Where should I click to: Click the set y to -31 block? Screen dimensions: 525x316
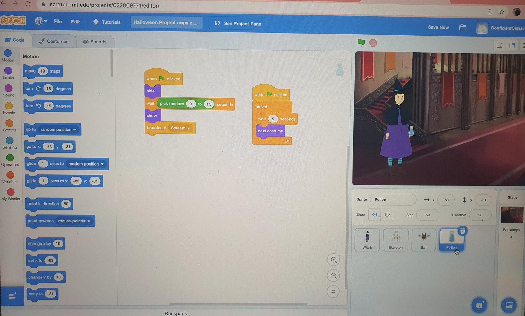click(42, 294)
